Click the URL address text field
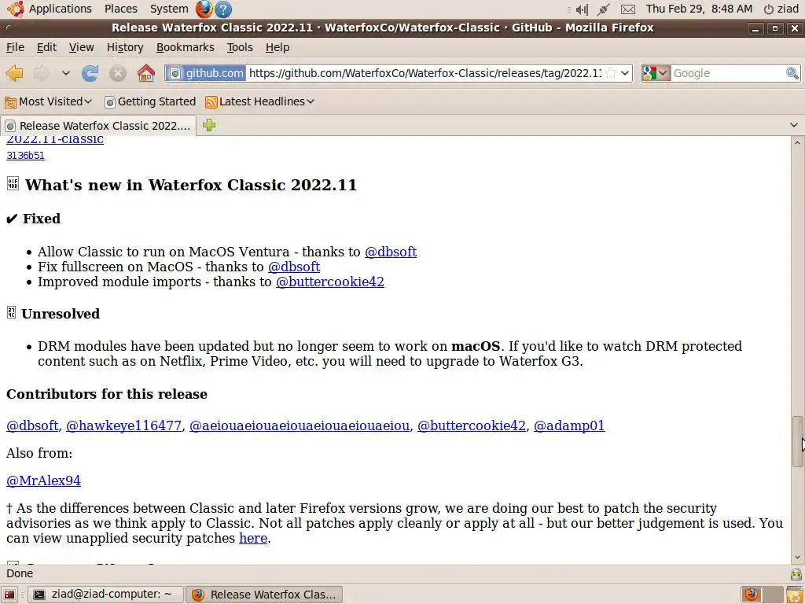 [425, 73]
